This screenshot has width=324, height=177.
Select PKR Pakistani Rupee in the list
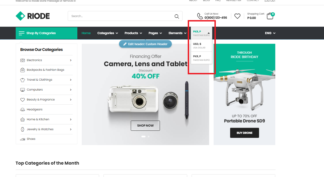[202, 58]
